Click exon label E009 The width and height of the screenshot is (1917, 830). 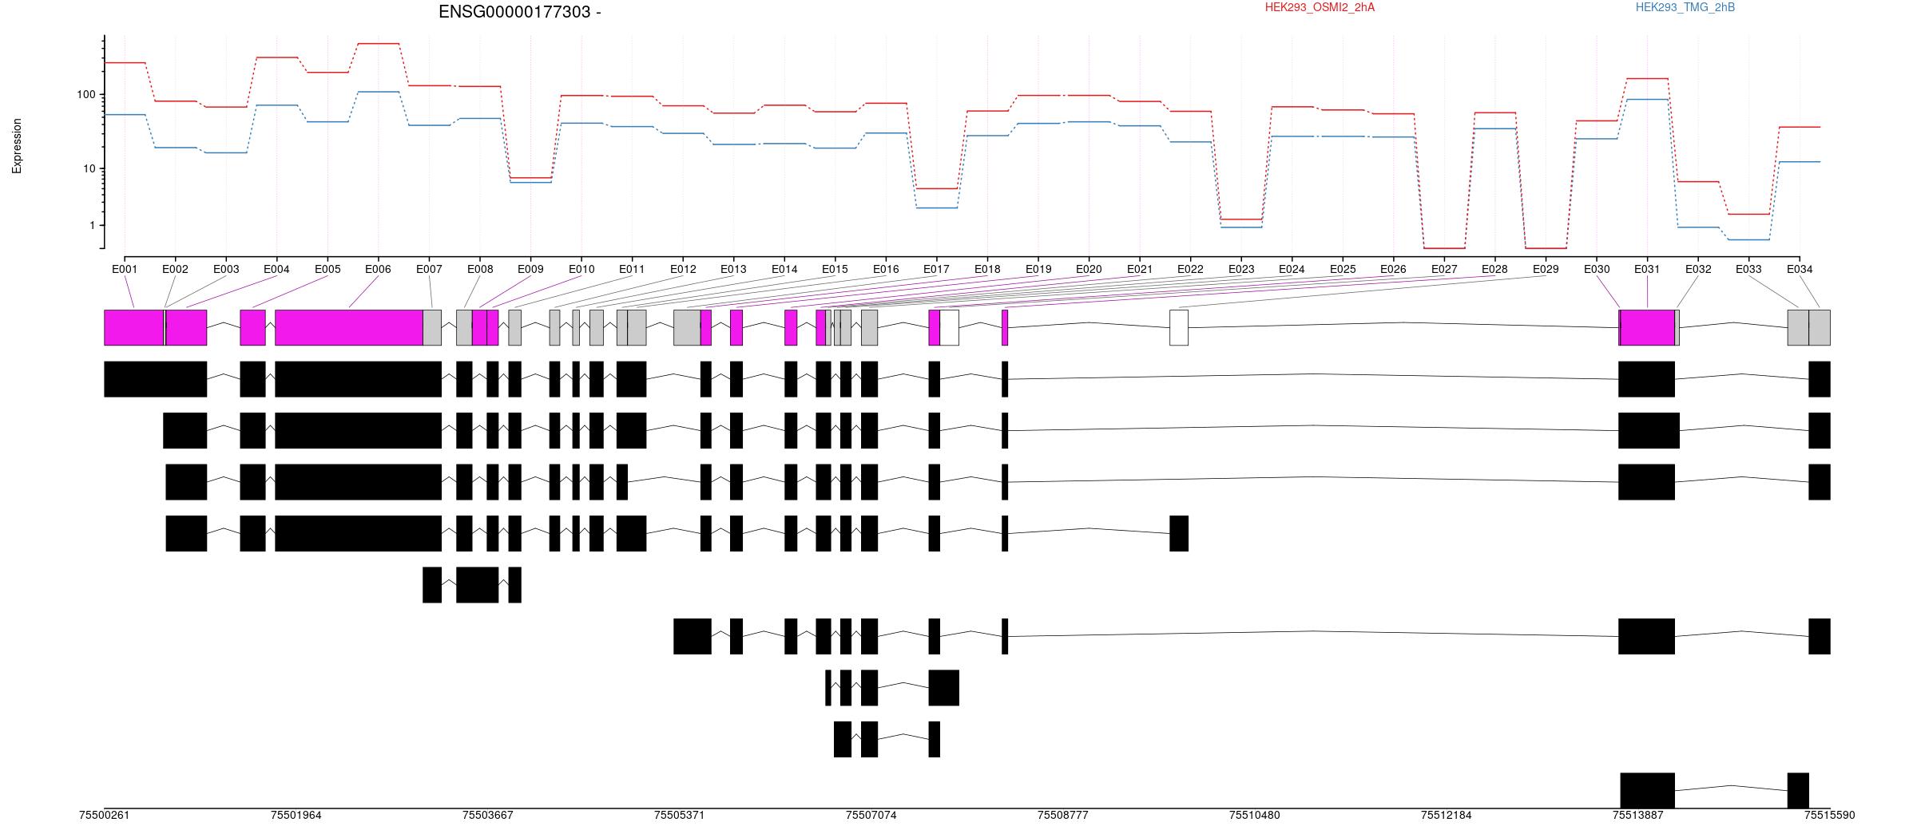coord(530,269)
